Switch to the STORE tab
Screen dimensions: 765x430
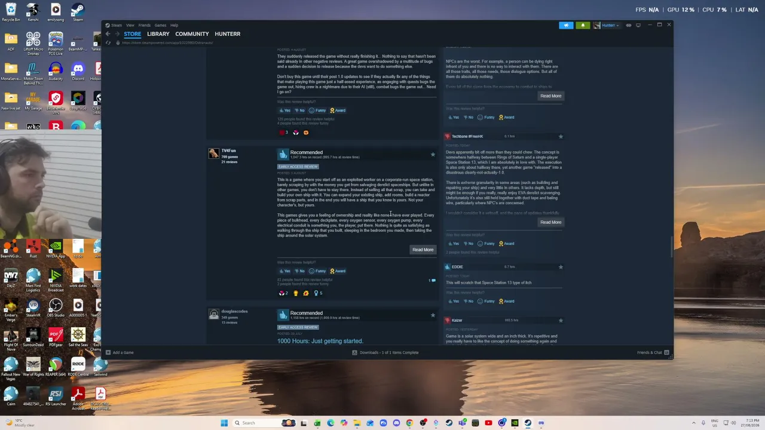point(133,34)
